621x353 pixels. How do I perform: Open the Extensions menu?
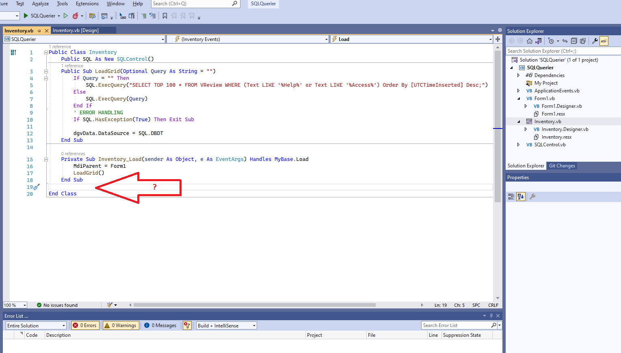87,4
